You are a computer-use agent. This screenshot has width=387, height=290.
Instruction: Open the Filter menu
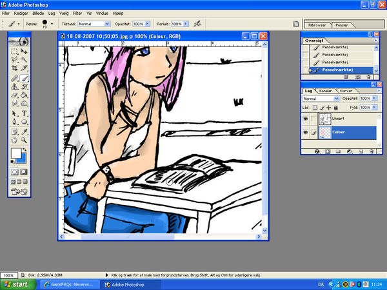click(x=77, y=14)
